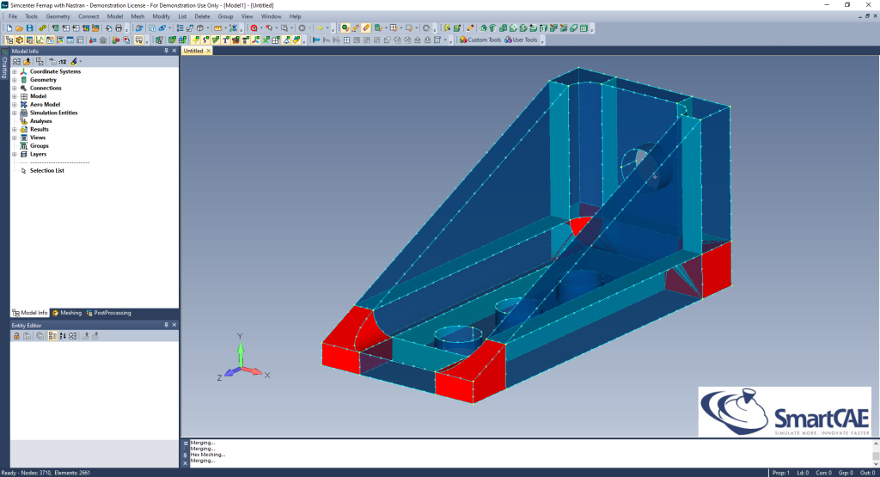This screenshot has width=880, height=477.
Task: Click the thermometer icon in second toolbar
Action: pos(92,40)
